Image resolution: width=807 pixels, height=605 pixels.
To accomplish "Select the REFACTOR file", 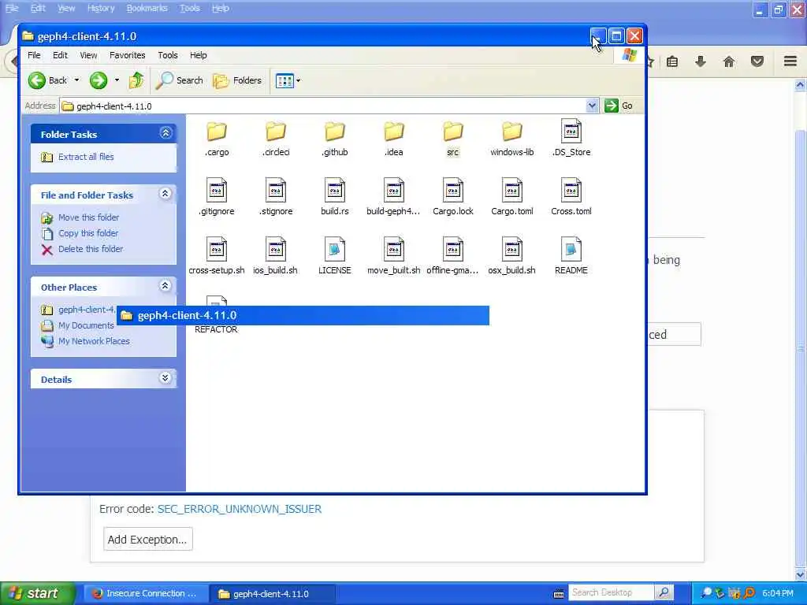I will (x=216, y=329).
